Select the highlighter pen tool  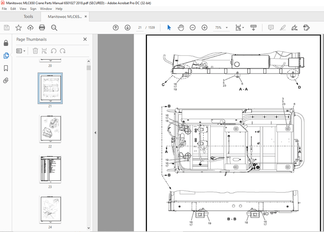point(283,28)
